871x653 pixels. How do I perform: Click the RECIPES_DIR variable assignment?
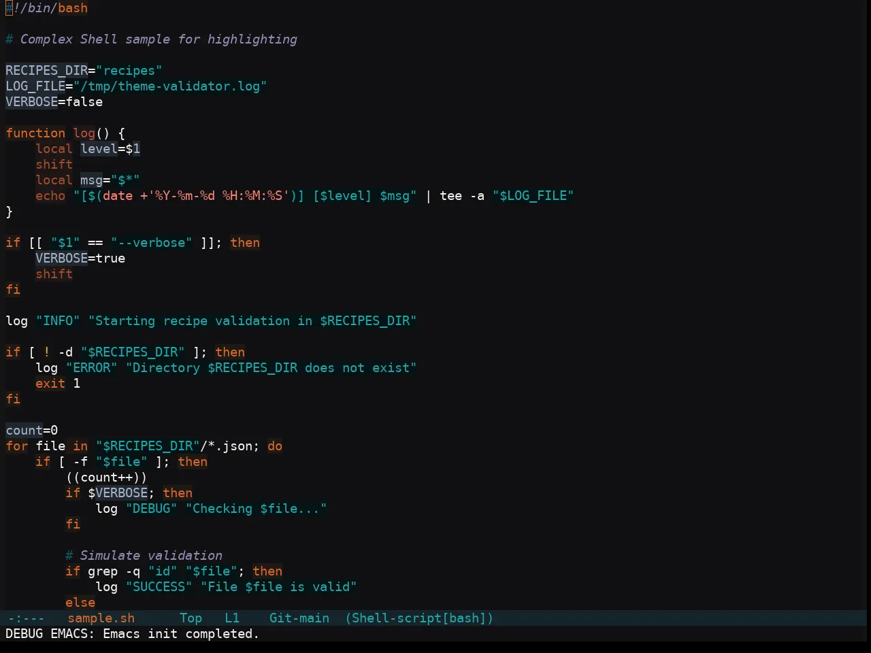(x=84, y=71)
